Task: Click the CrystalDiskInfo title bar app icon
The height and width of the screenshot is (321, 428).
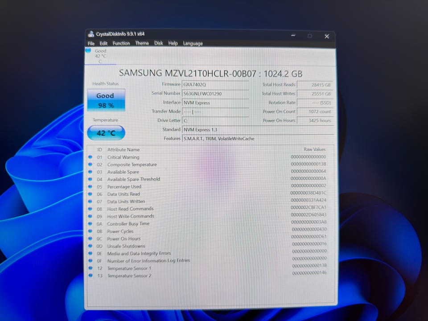Action: [91, 34]
